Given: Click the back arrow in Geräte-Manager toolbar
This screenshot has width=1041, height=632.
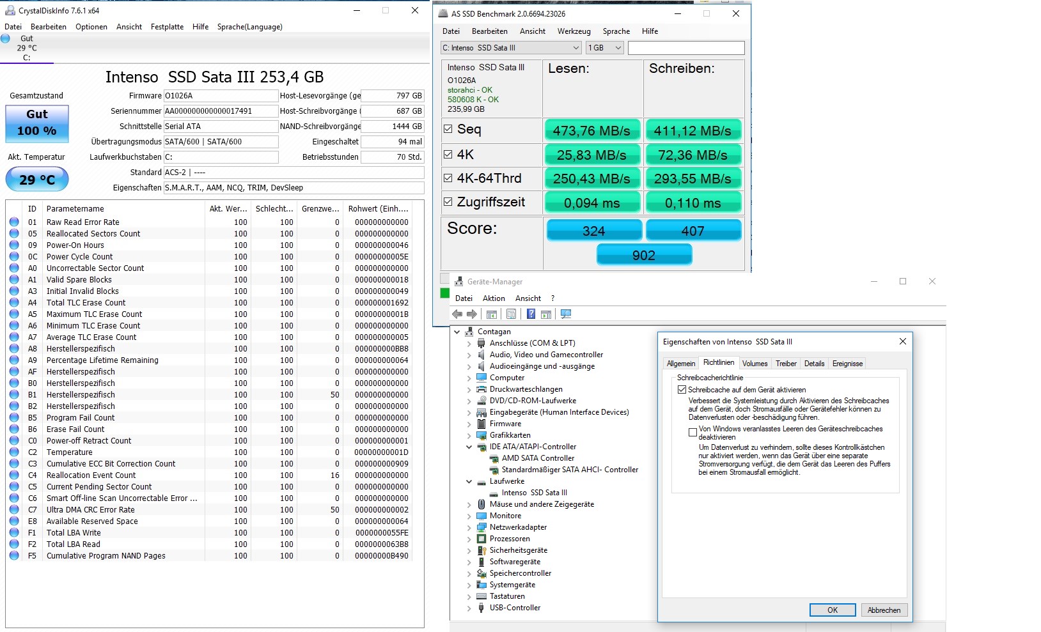Looking at the screenshot, I should (457, 314).
